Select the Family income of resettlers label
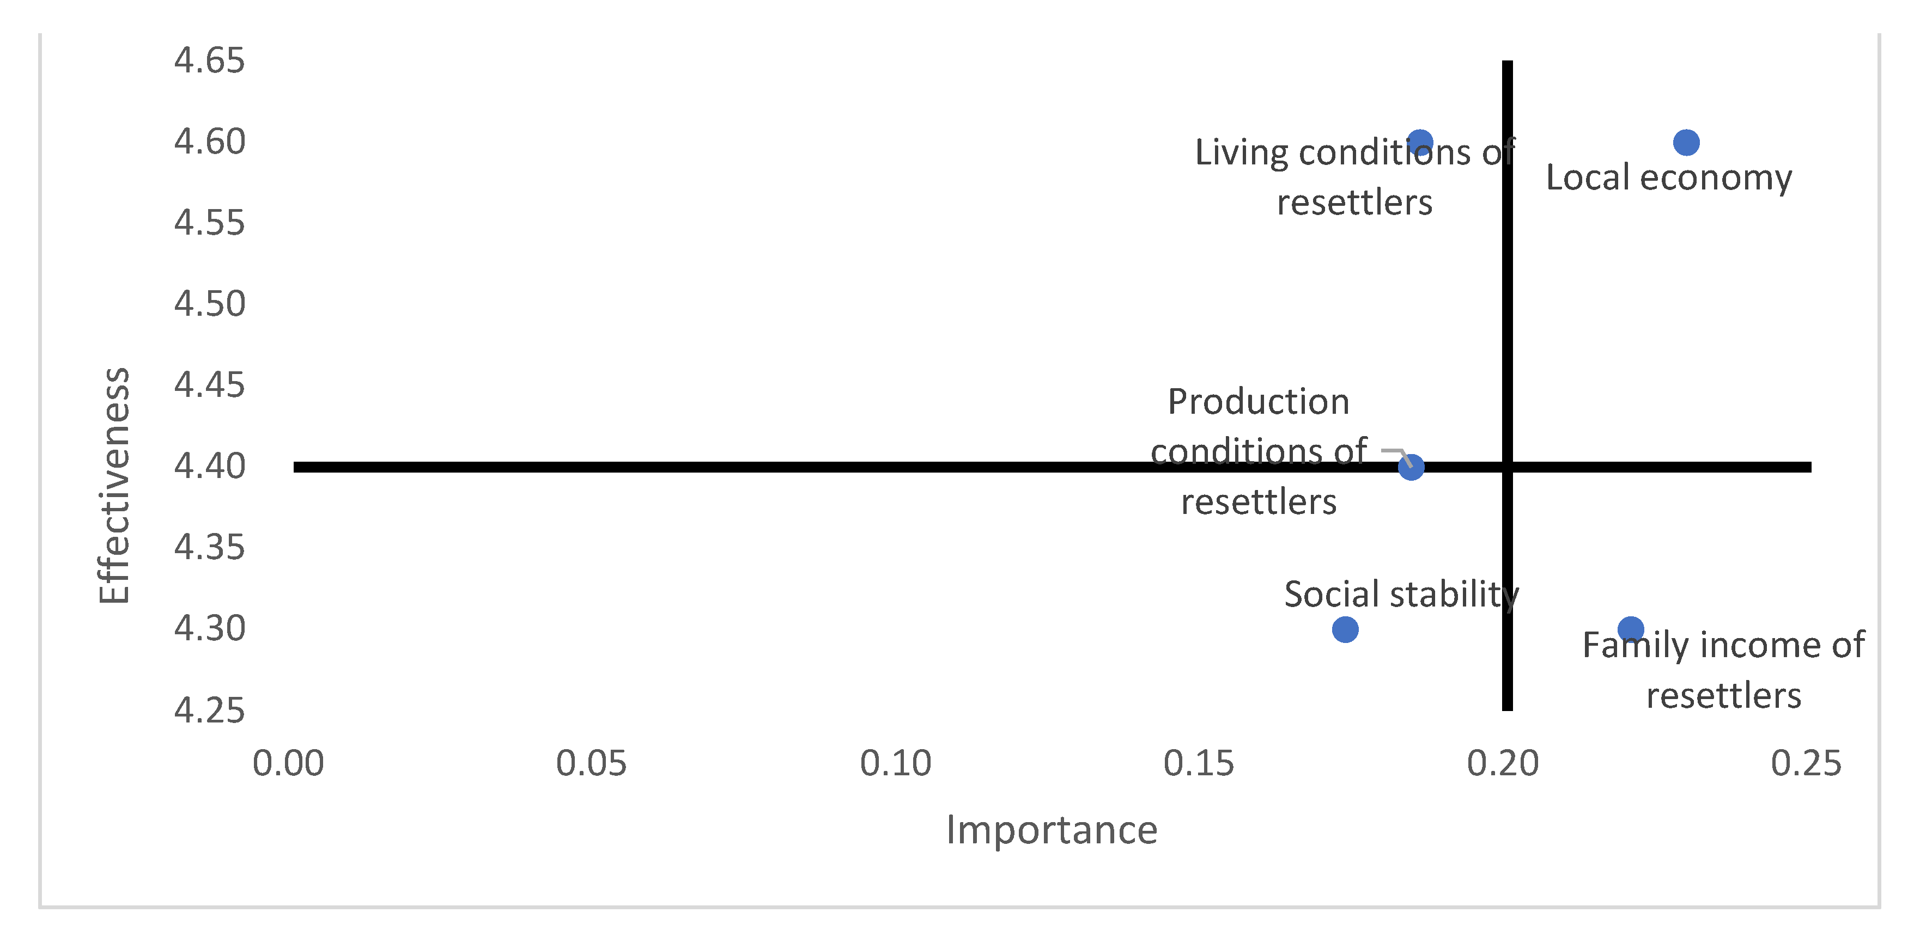The image size is (1920, 931). [1723, 670]
